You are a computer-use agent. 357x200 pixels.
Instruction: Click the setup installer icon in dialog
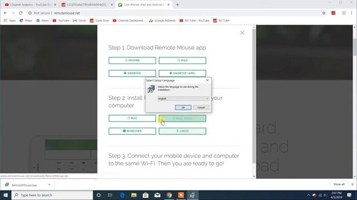[151, 89]
